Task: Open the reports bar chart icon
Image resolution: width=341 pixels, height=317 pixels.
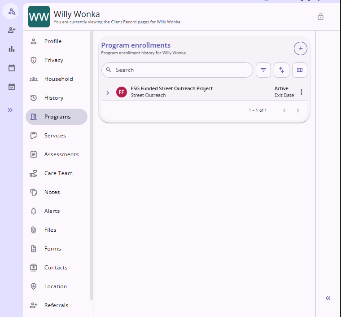Action: point(12,49)
